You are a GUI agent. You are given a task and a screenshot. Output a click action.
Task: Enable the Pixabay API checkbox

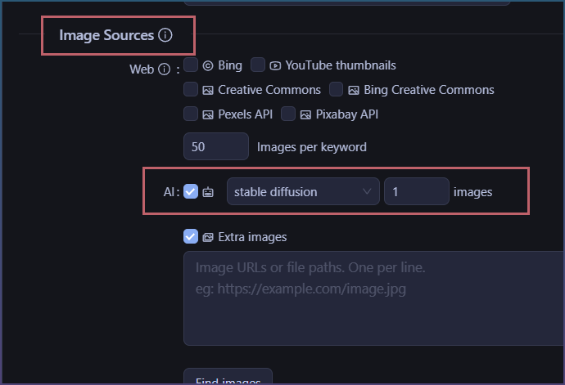click(288, 114)
